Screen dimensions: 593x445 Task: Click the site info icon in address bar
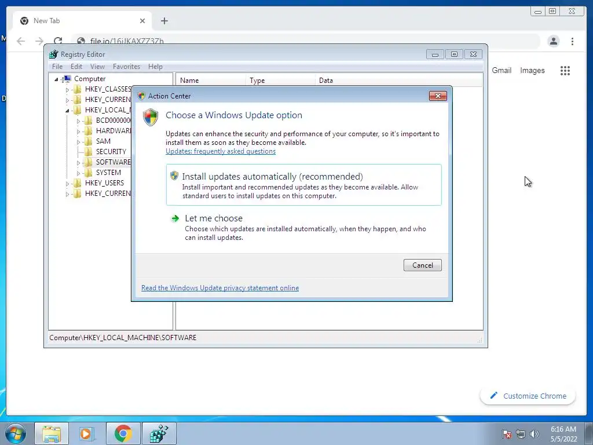[80, 41]
